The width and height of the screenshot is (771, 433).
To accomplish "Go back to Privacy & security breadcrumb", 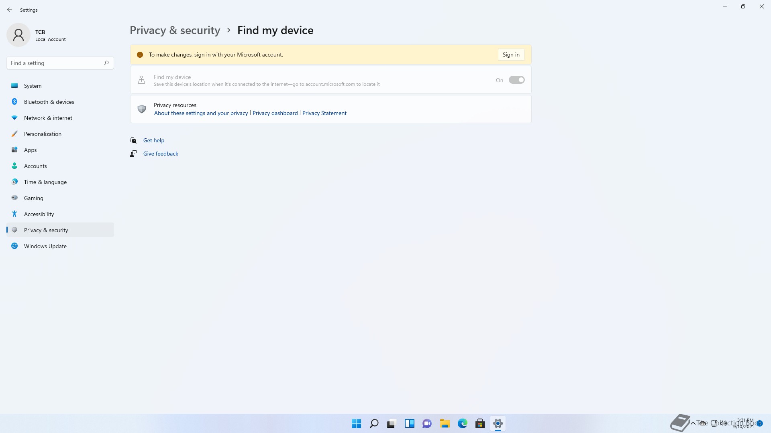I will pos(175,30).
